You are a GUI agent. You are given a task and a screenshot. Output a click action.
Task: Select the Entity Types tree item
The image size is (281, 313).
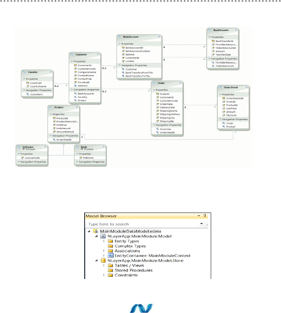(x=127, y=241)
